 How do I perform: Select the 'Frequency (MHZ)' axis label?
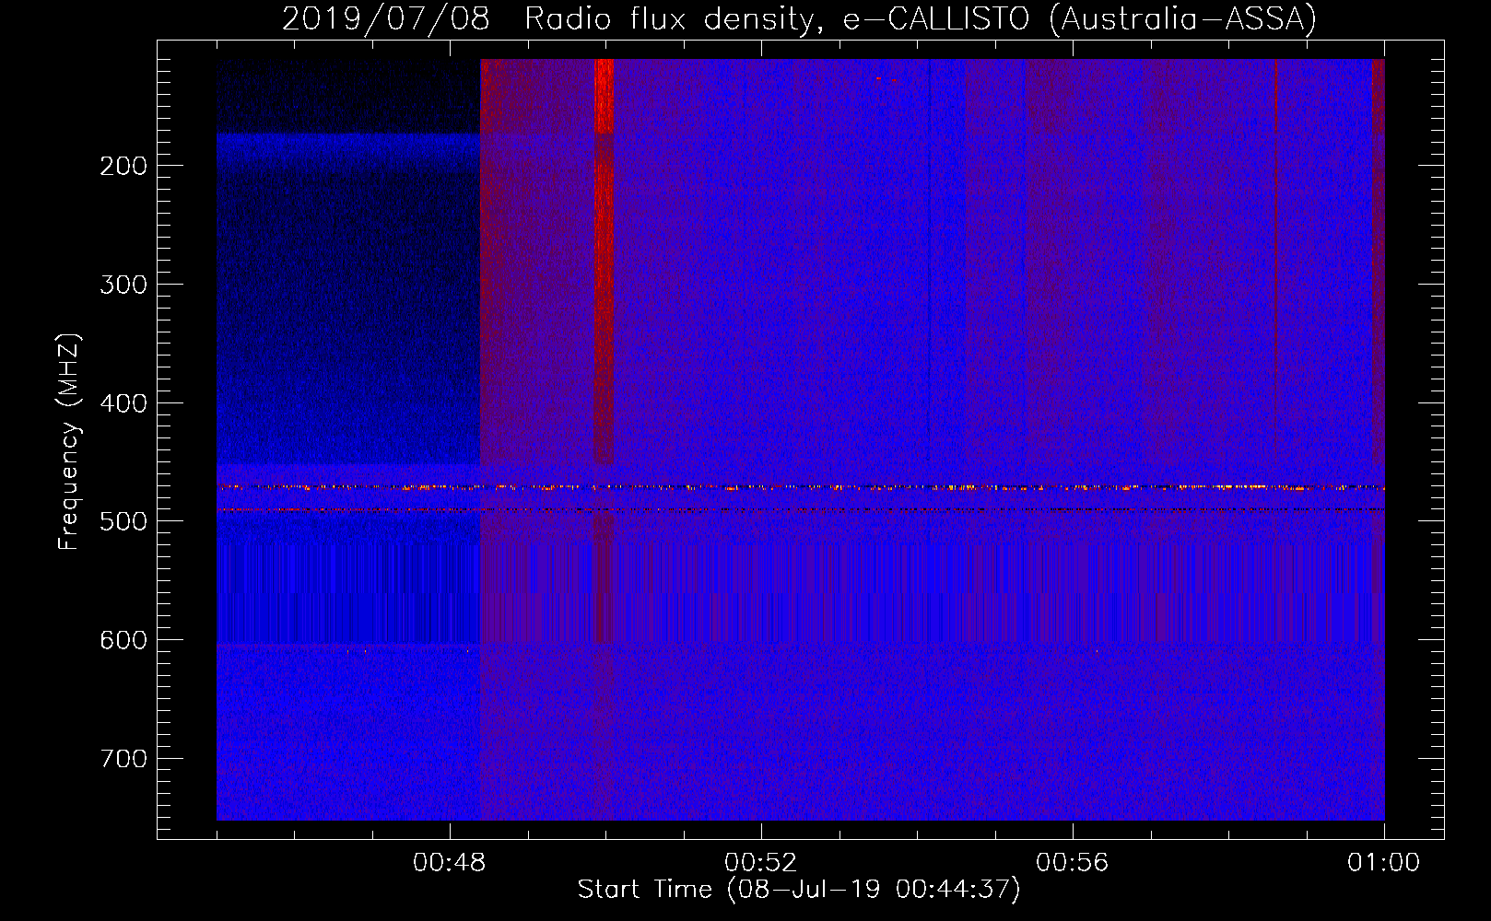click(69, 441)
